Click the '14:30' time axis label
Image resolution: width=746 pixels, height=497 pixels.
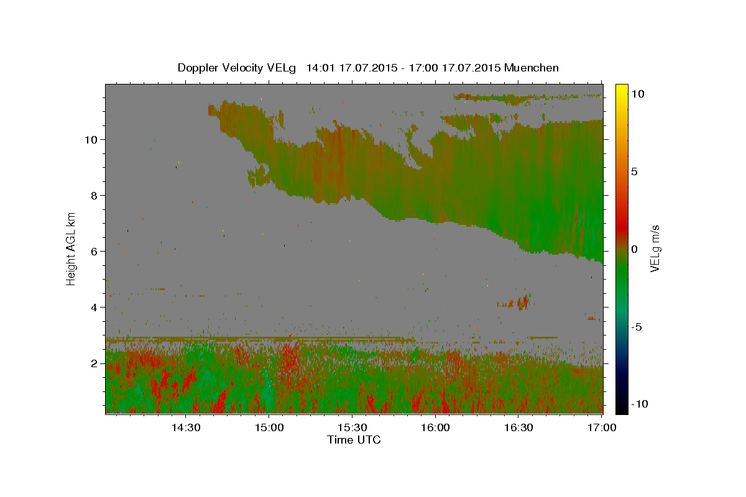pyautogui.click(x=185, y=427)
